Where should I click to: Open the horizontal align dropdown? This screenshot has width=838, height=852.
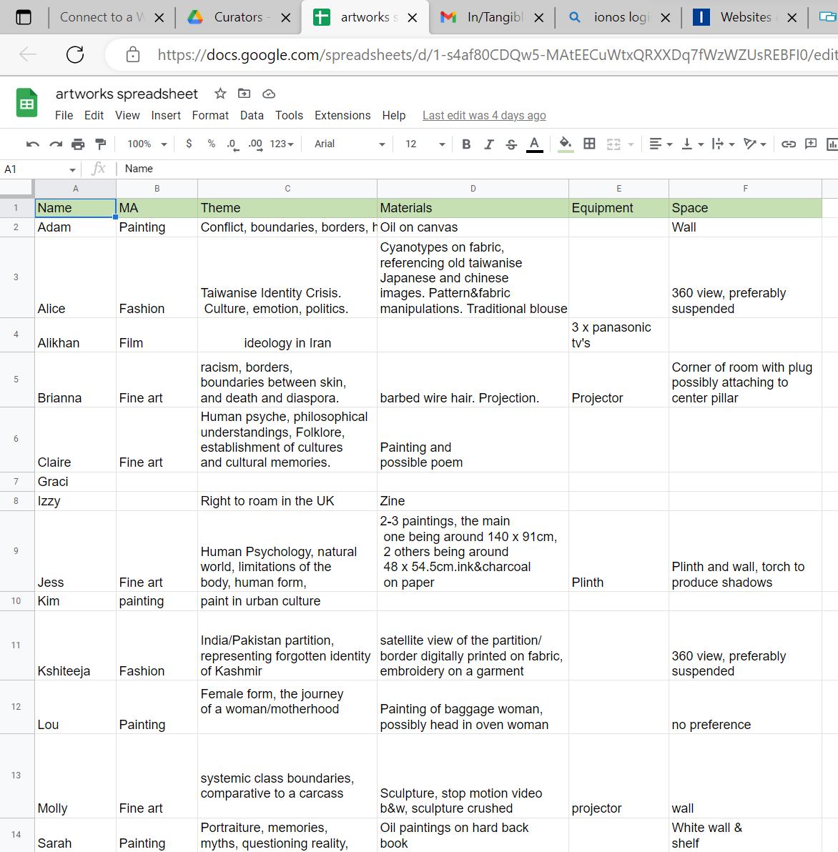click(x=661, y=144)
